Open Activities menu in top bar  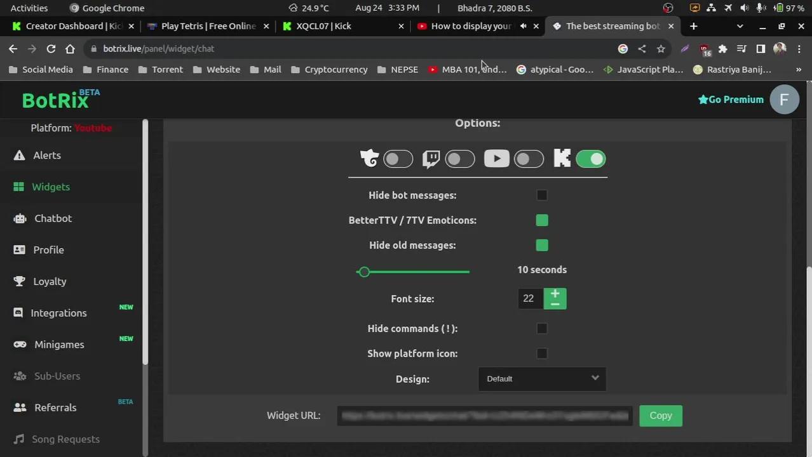click(x=29, y=8)
